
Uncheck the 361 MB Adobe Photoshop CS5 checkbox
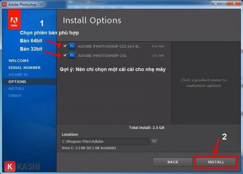65,55
